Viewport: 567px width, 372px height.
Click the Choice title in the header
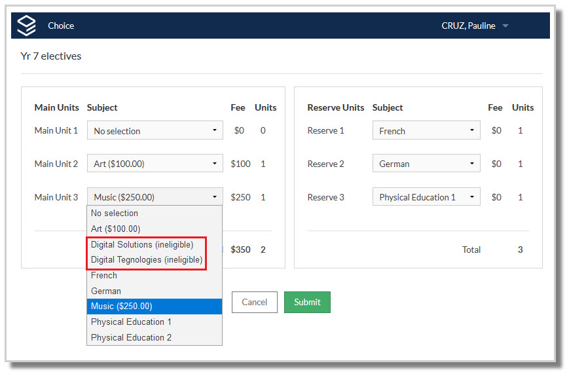coord(61,26)
